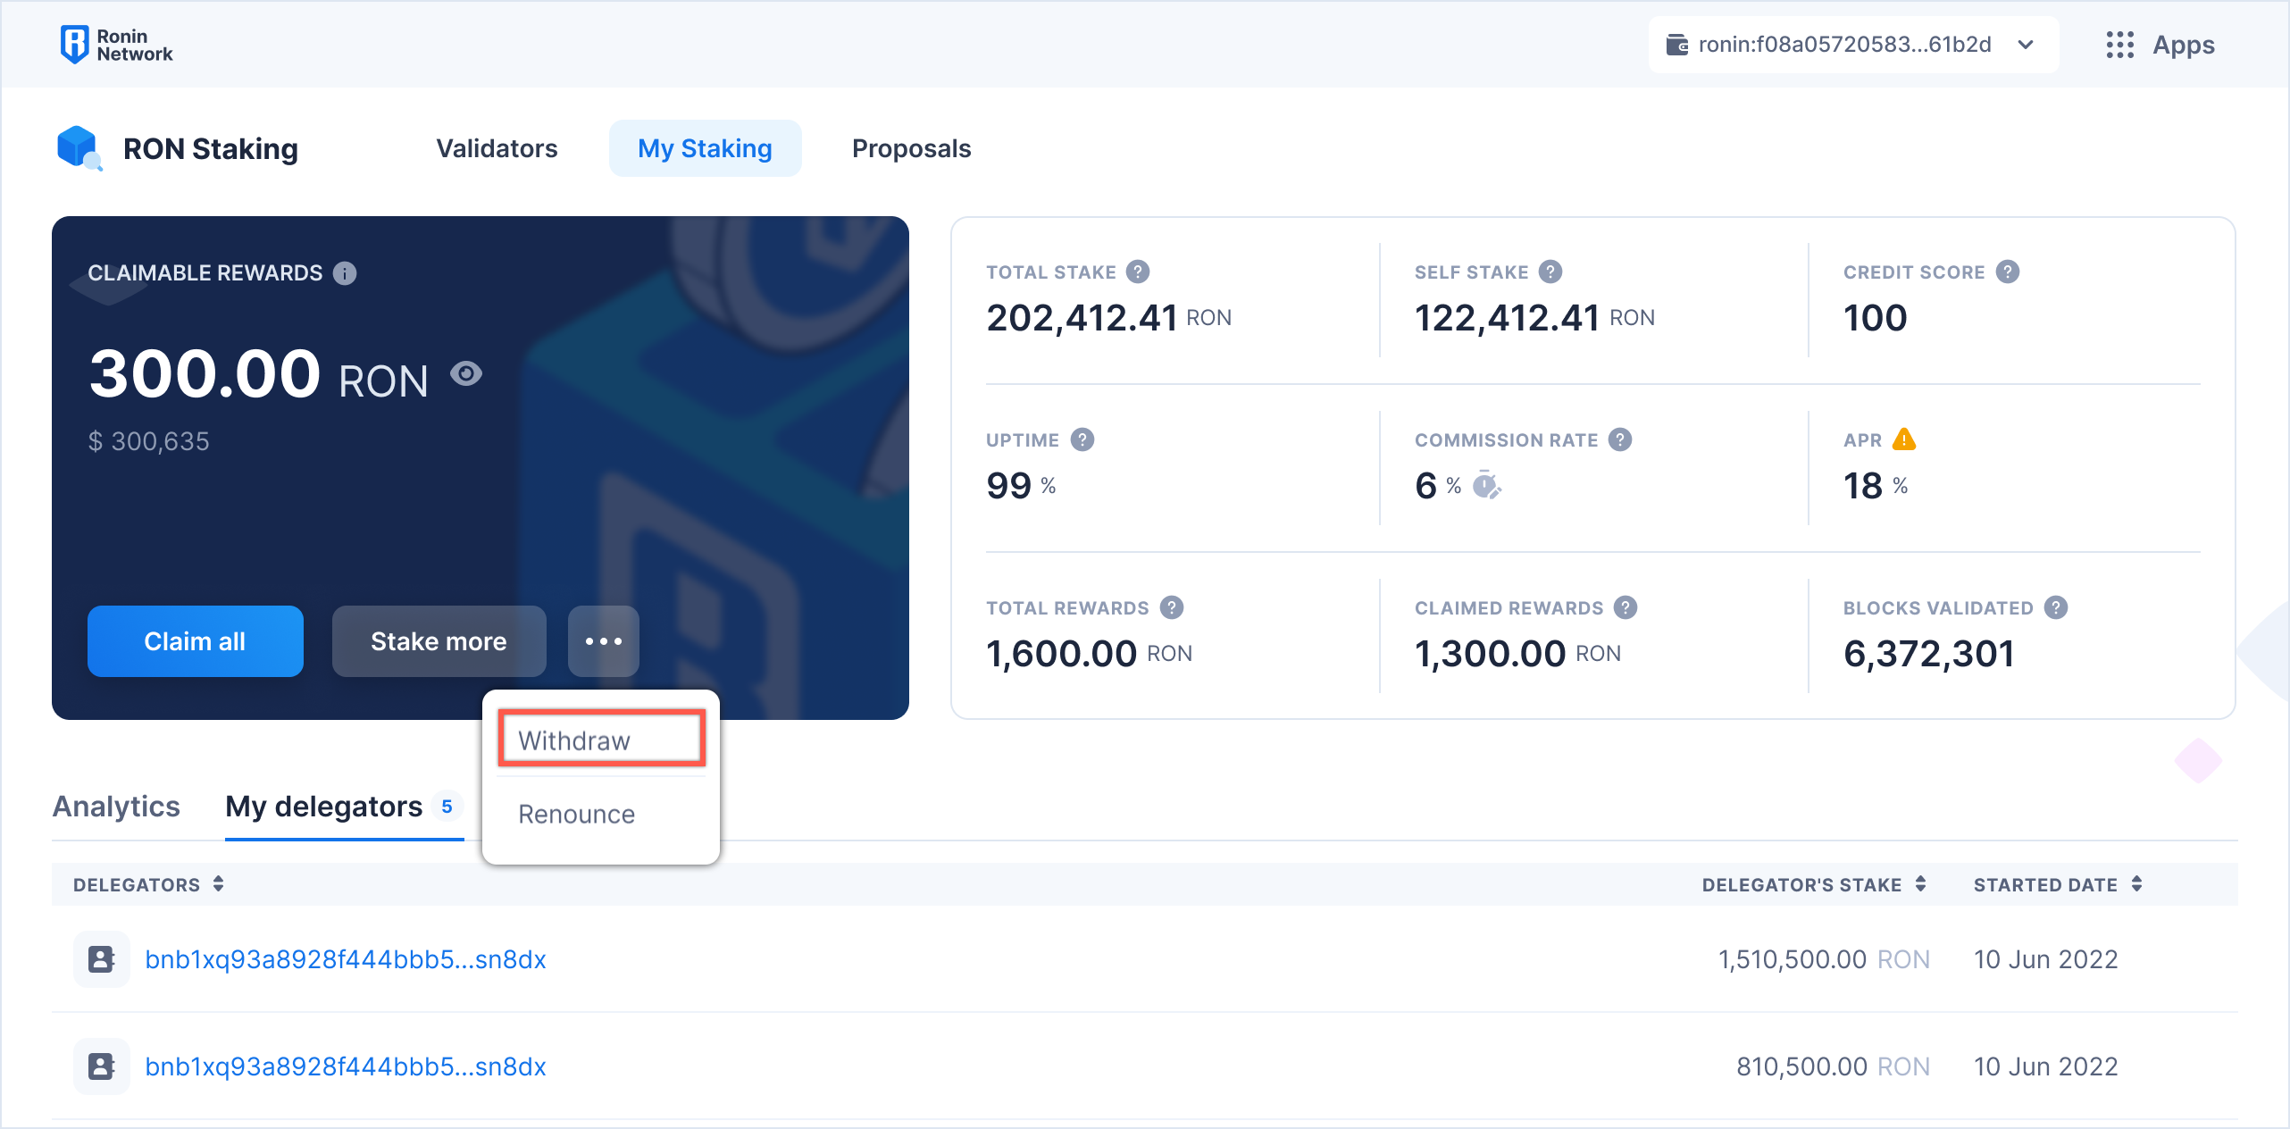
Task: Sort by Started Date column
Action: 2136,884
